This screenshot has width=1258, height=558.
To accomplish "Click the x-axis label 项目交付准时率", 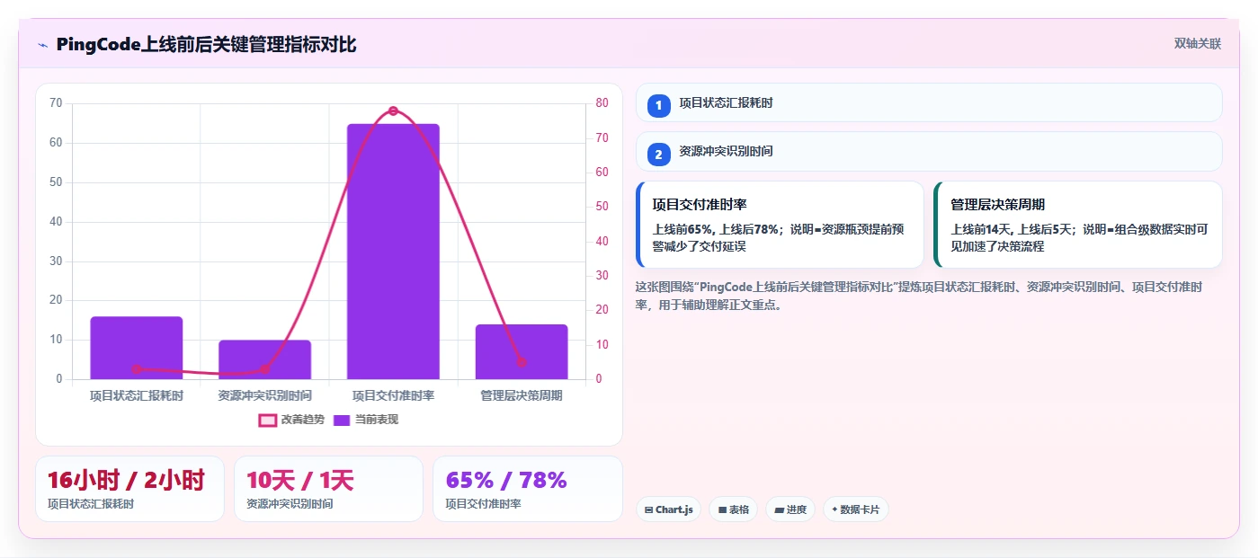I will click(x=393, y=395).
